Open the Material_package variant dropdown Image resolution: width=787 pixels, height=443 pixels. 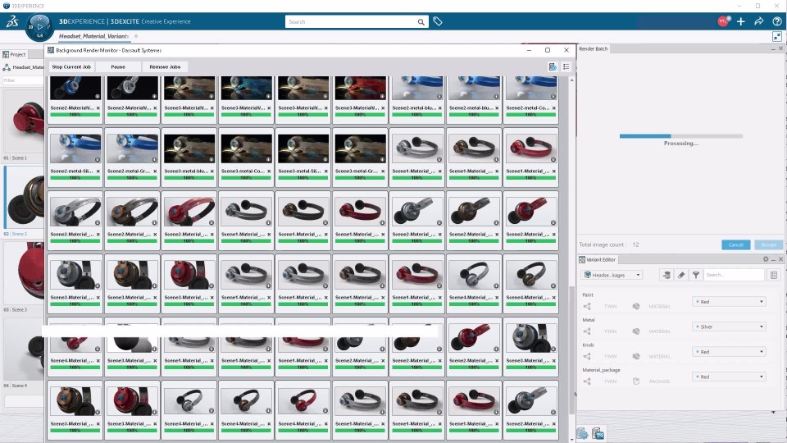(x=729, y=377)
